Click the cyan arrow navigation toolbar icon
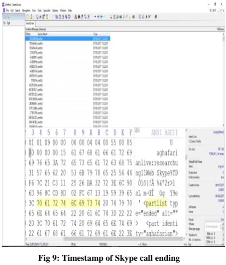 click(x=101, y=16)
